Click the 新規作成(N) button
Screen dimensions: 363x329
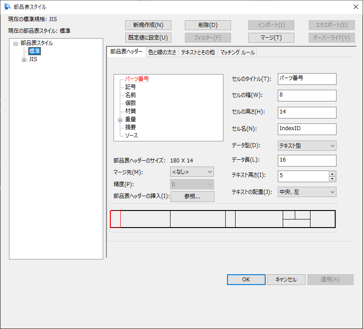(148, 25)
